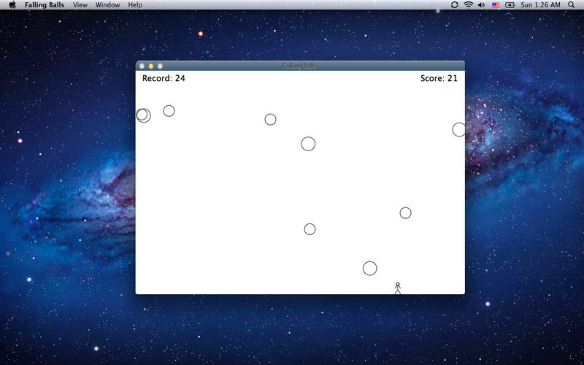The image size is (584, 365).
Task: Open the View menu
Action: [x=80, y=5]
